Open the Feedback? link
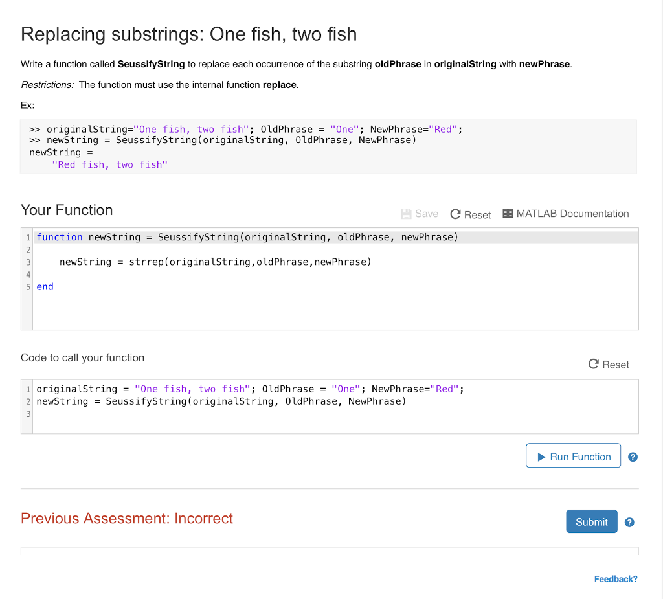Screen dimensions: 663x599 tap(615, 579)
